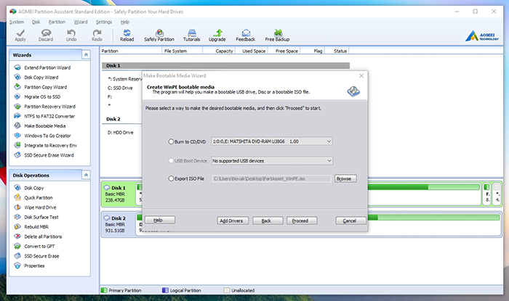Open Integrate to Recovery Env
The image size is (509, 301).
51,145
